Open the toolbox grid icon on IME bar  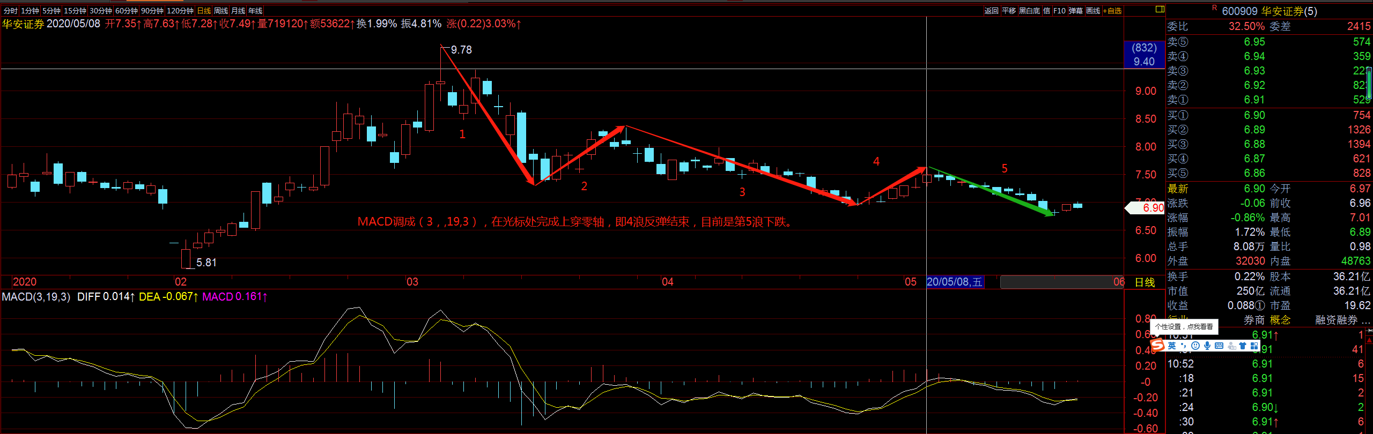[x=1254, y=346]
